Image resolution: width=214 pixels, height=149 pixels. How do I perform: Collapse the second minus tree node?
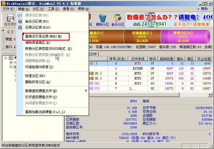[11, 67]
